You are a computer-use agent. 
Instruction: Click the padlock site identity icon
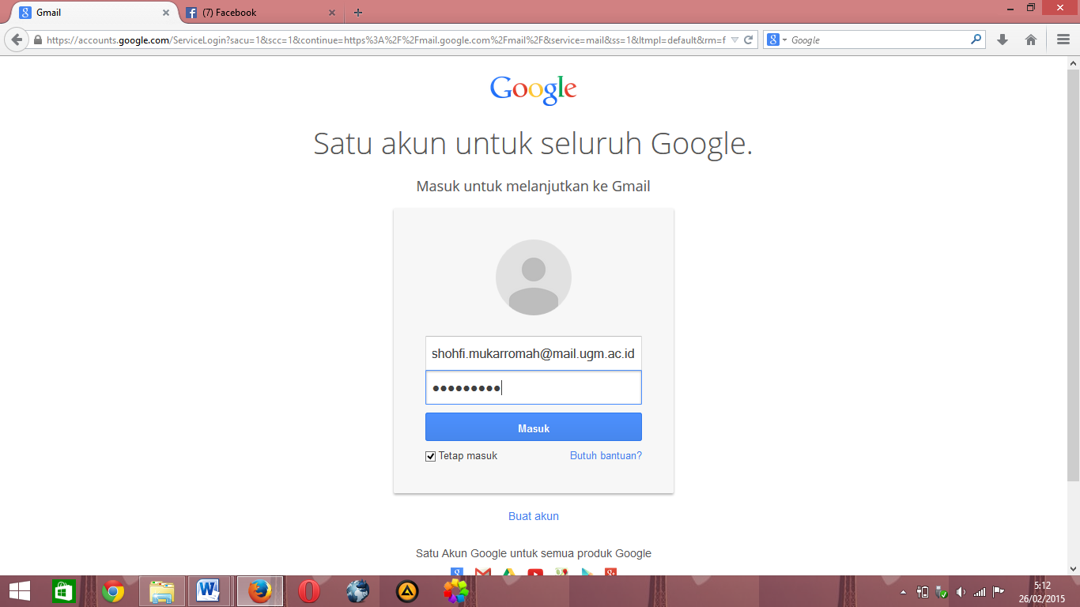[x=37, y=40]
